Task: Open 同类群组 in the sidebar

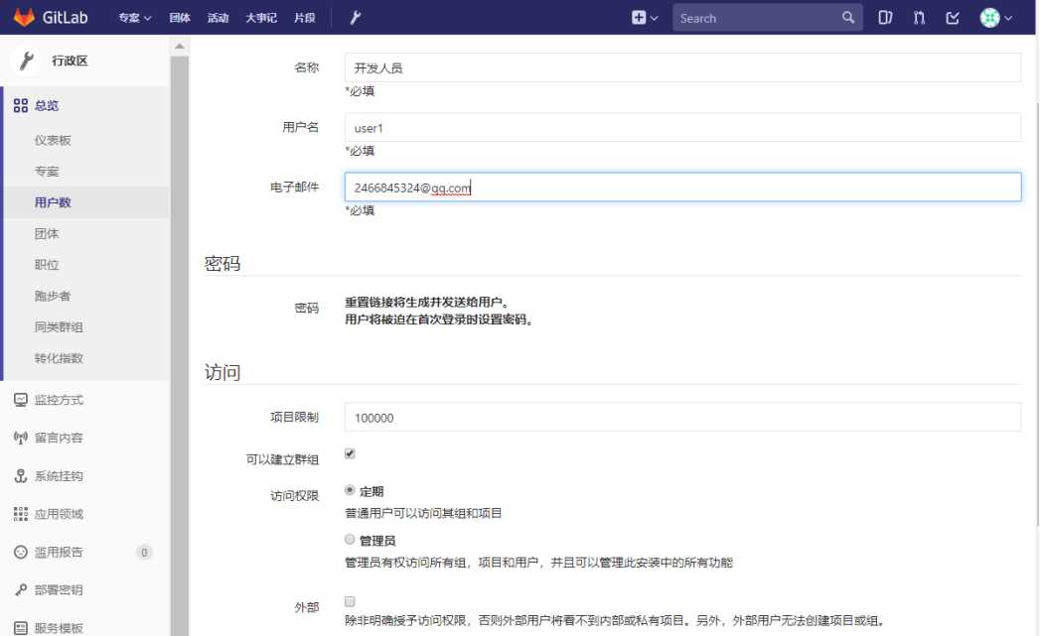Action: pos(59,327)
